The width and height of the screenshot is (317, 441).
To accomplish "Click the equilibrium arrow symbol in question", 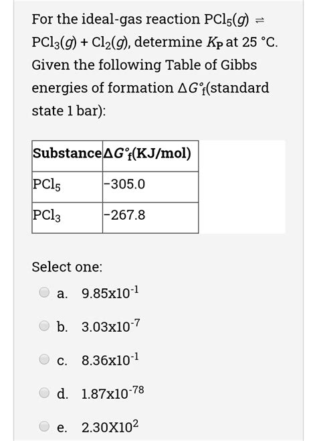I will pyautogui.click(x=259, y=19).
